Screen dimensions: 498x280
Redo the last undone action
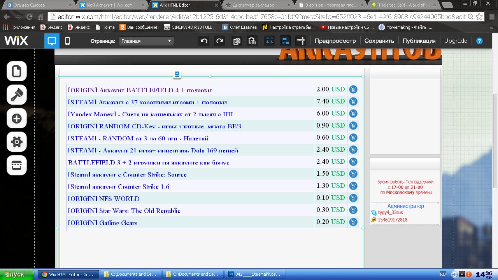coord(220,41)
